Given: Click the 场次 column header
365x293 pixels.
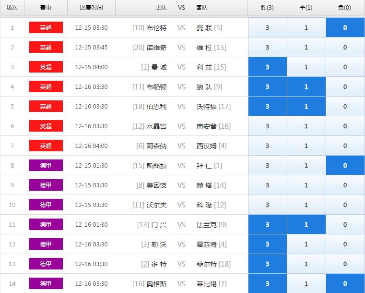Looking at the screenshot, I should [12, 8].
